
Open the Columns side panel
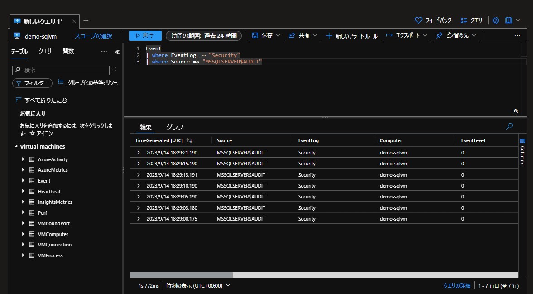point(523,152)
